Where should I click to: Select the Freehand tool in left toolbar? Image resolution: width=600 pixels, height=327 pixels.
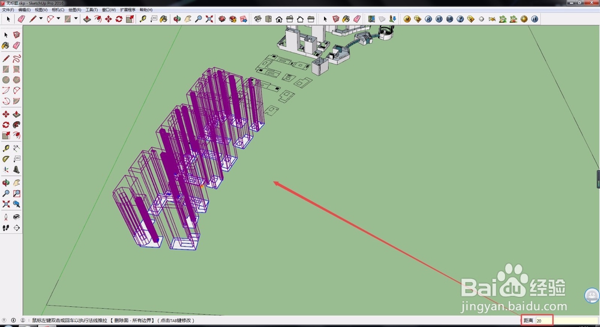click(x=16, y=59)
